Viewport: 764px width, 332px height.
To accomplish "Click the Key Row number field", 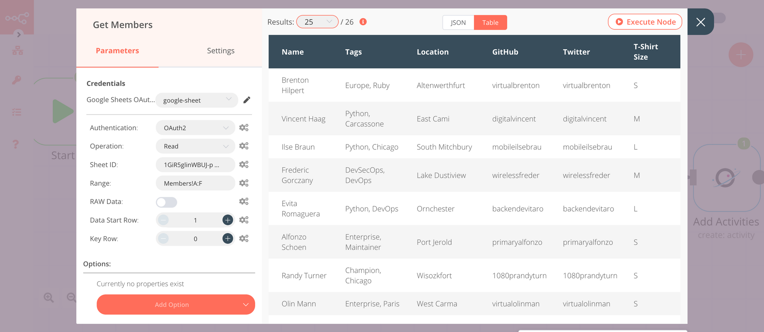I will [195, 239].
